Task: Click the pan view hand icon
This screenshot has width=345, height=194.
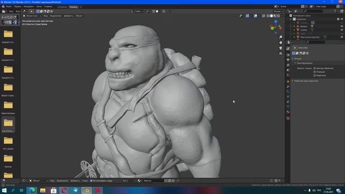Action: coord(280,43)
